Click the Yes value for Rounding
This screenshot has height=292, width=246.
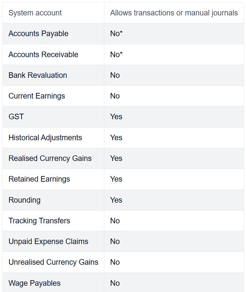116,200
